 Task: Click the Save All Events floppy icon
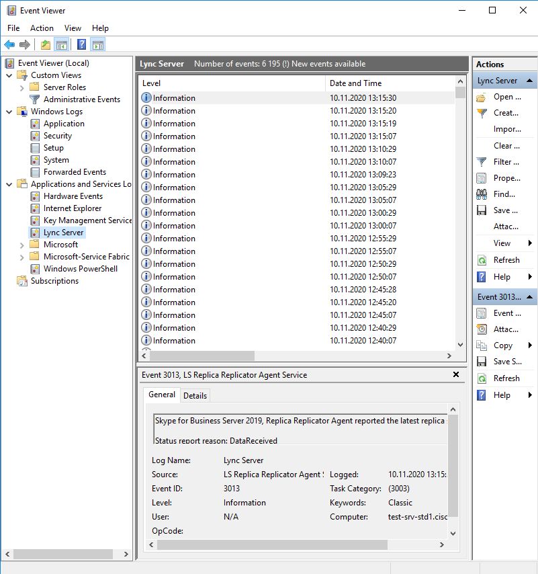482,210
